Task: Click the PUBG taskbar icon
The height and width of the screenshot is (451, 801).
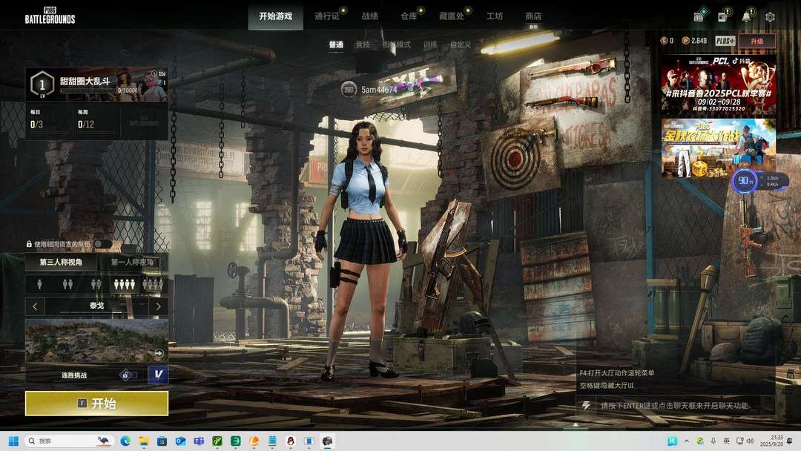Action: [x=328, y=441]
